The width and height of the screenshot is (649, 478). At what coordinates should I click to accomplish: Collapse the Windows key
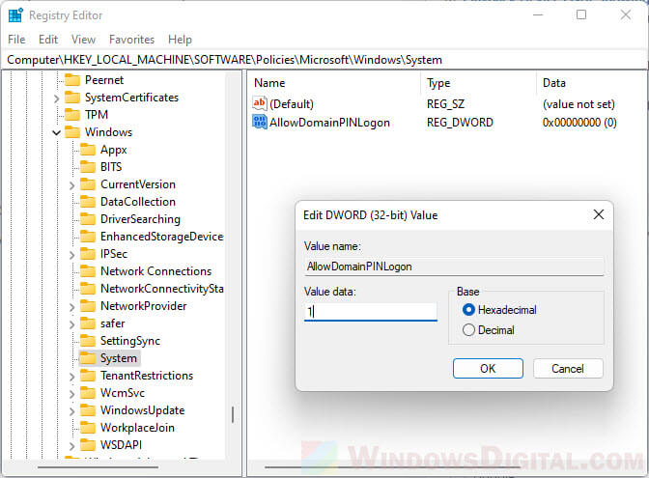(x=57, y=133)
